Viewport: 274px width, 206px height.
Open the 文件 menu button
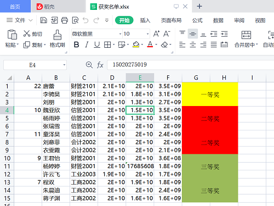pyautogui.click(x=20, y=20)
